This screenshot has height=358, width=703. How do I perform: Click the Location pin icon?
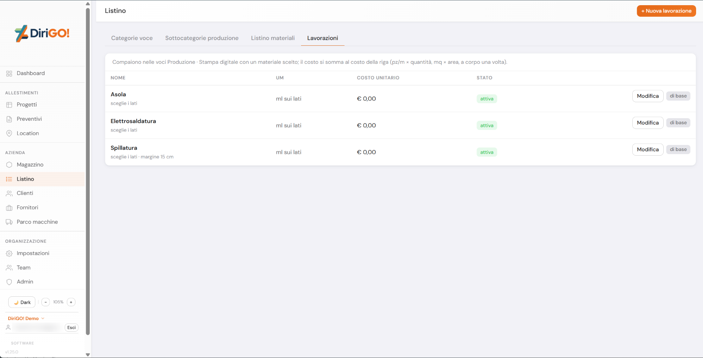pos(9,134)
